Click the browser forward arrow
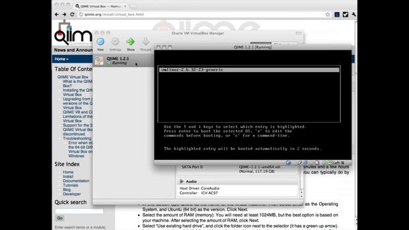409x230 pixels. point(64,14)
